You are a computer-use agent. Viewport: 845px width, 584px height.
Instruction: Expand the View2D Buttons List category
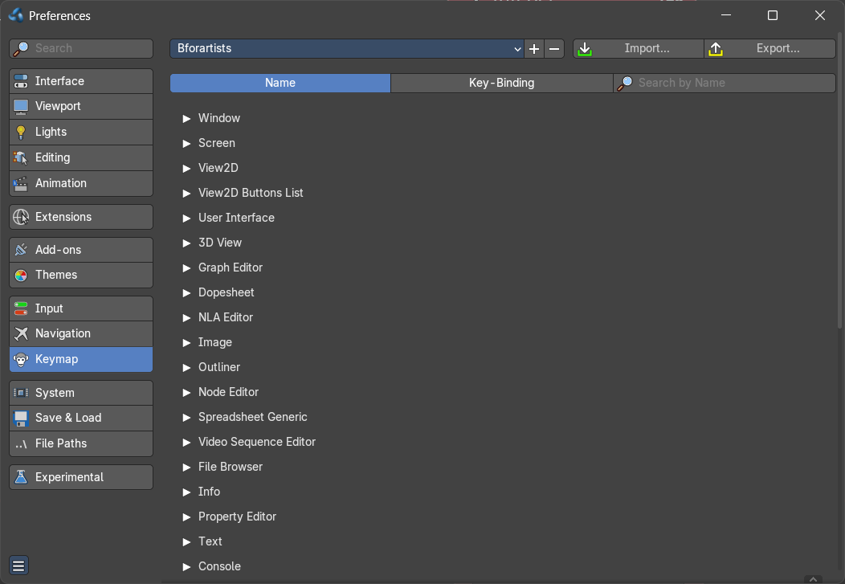[x=186, y=193]
